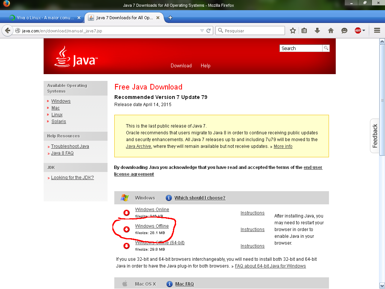Viewport: 385px width, 289px height.
Task: Click the Free Java Download heading
Action: click(148, 87)
